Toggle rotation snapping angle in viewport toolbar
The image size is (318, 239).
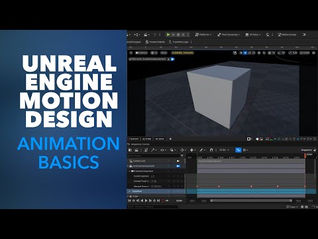coord(282,53)
